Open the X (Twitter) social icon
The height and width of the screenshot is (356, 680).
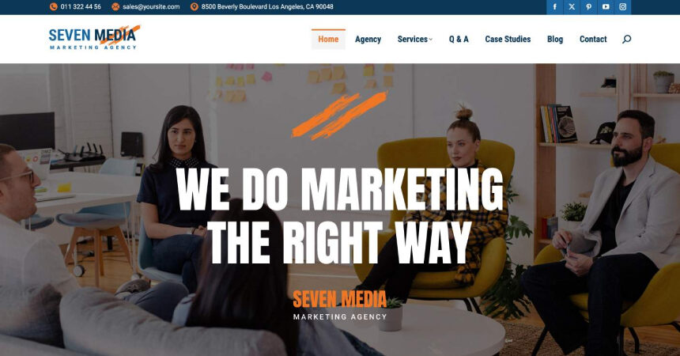pos(572,7)
